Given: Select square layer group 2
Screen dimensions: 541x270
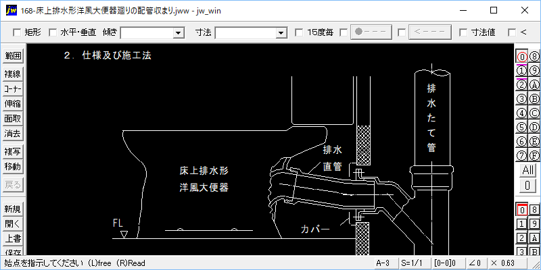Looking at the screenshot, I should click(522, 238).
